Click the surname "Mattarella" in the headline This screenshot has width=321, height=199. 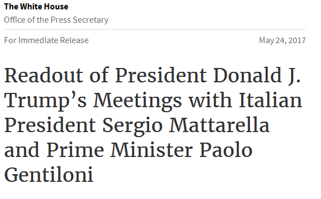(x=219, y=125)
